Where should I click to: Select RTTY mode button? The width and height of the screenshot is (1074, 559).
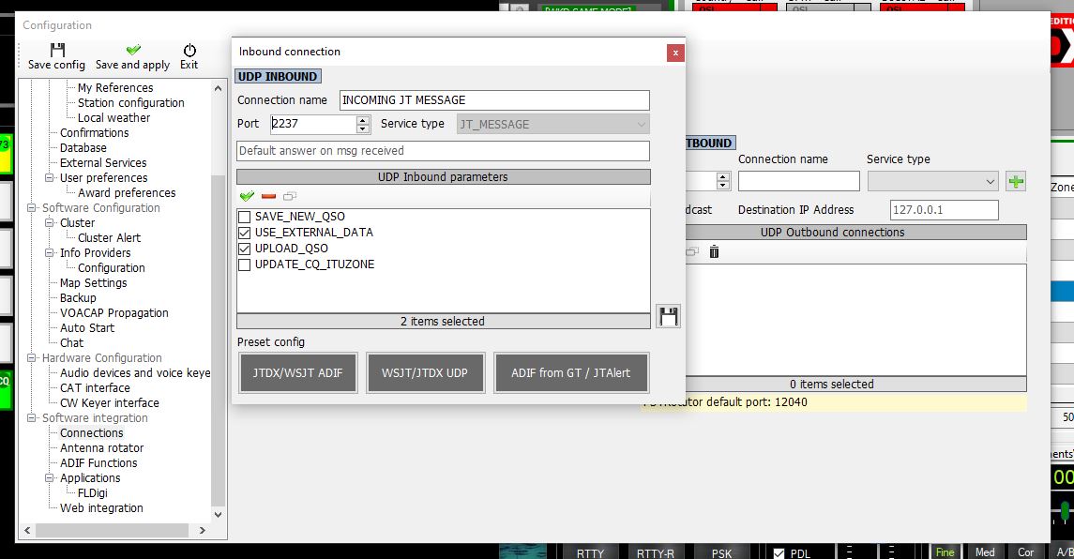pyautogui.click(x=590, y=552)
